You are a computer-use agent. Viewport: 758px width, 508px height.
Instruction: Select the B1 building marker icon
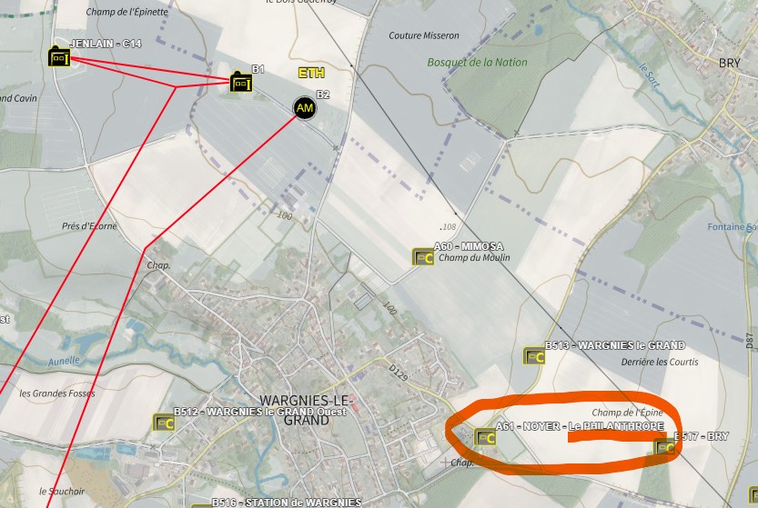(x=241, y=82)
